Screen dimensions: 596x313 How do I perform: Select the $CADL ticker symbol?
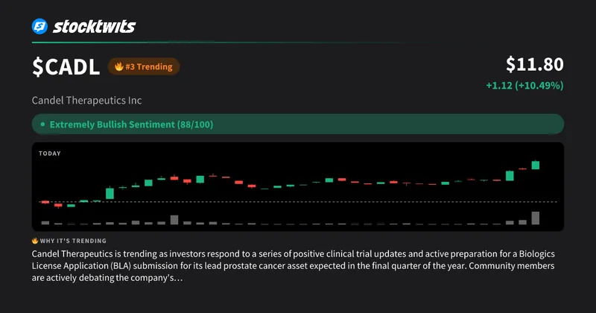[66, 67]
